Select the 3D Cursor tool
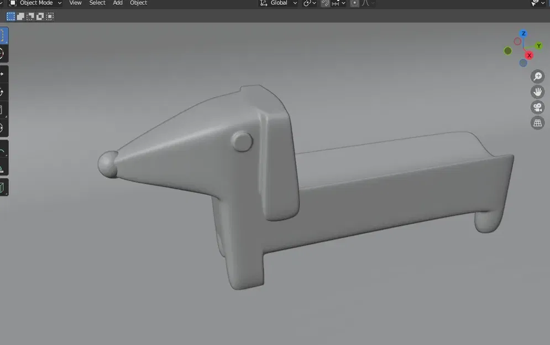The image size is (550, 345). pos(3,54)
